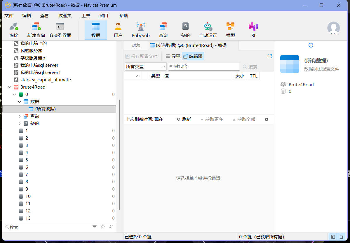350x243 pixels.
Task: Open 自动运行 automation tool
Action: coord(208,30)
